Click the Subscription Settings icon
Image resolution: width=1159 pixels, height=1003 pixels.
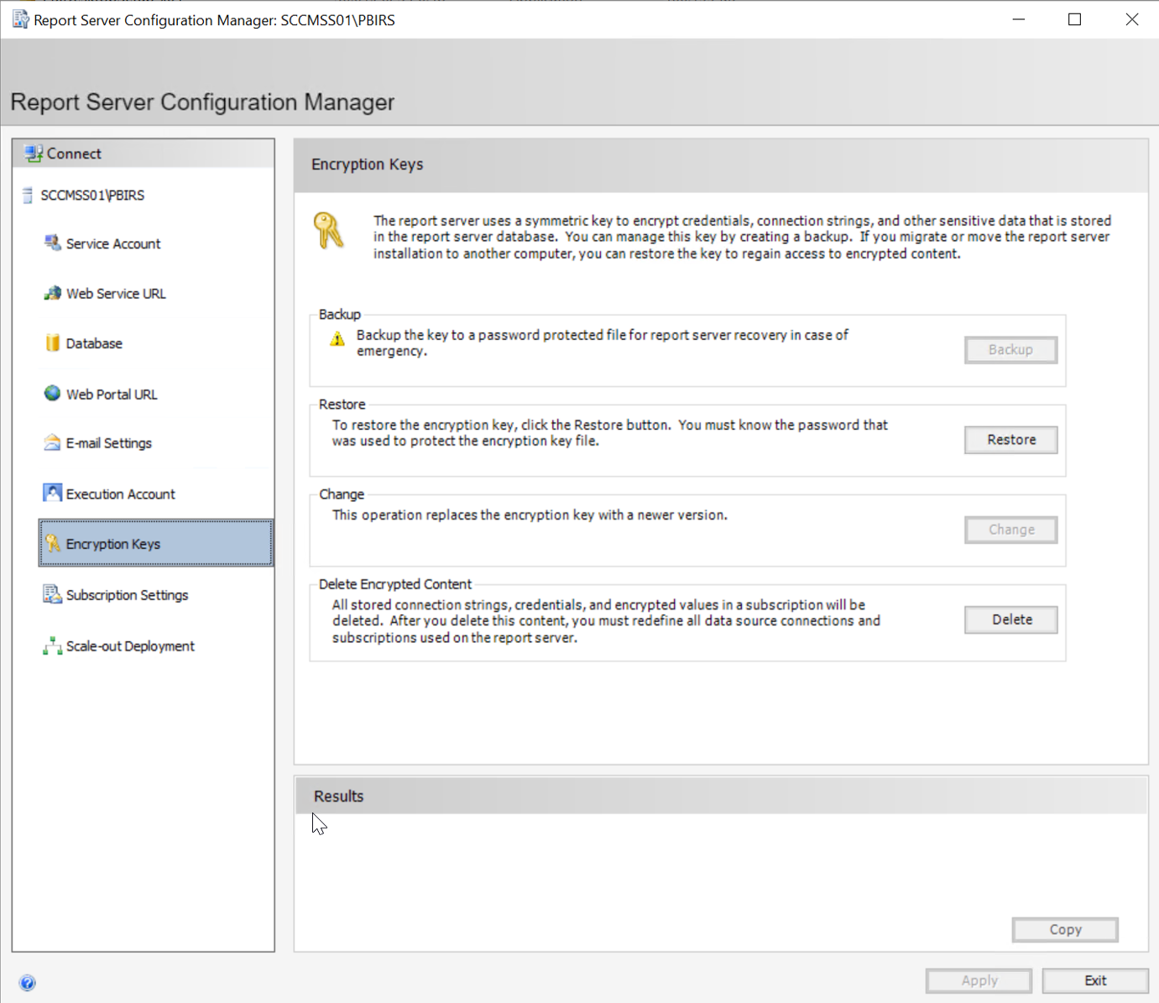52,594
